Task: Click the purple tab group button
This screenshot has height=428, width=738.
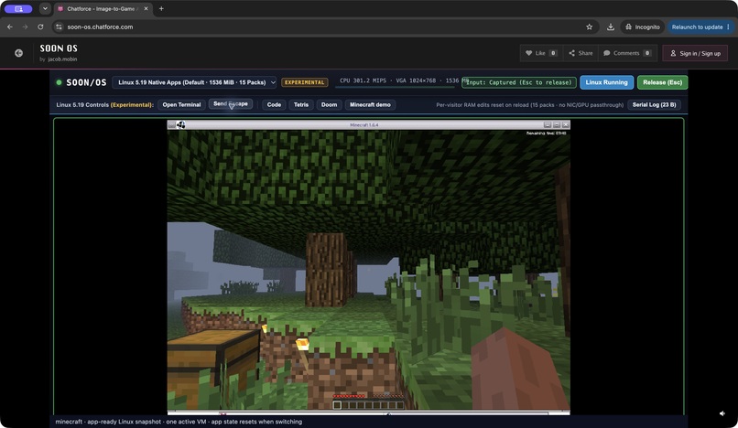Action: click(x=18, y=8)
